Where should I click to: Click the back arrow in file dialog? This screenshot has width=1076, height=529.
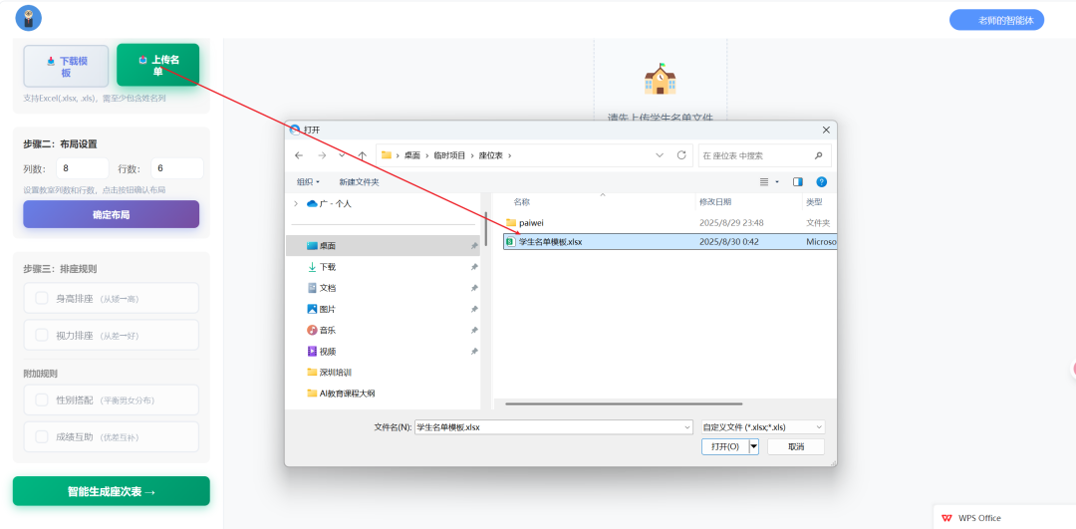(299, 155)
